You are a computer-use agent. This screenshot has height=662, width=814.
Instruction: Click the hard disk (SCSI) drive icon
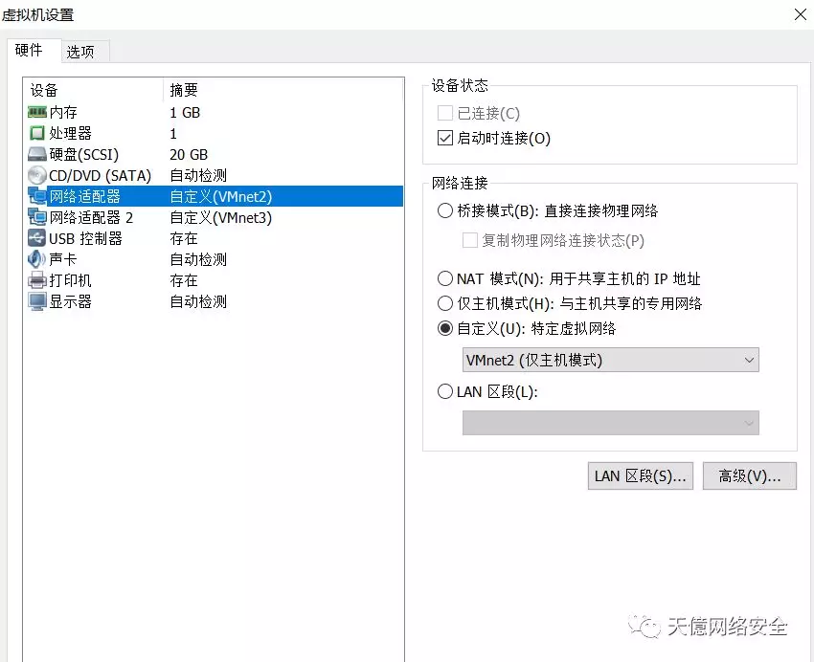point(36,154)
